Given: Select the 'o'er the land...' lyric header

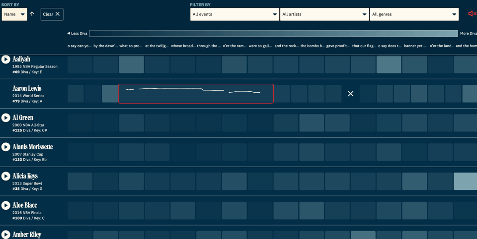Looking at the screenshot, I should [x=442, y=46].
